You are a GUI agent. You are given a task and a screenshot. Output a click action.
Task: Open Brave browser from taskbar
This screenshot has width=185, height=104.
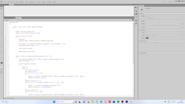(105, 102)
